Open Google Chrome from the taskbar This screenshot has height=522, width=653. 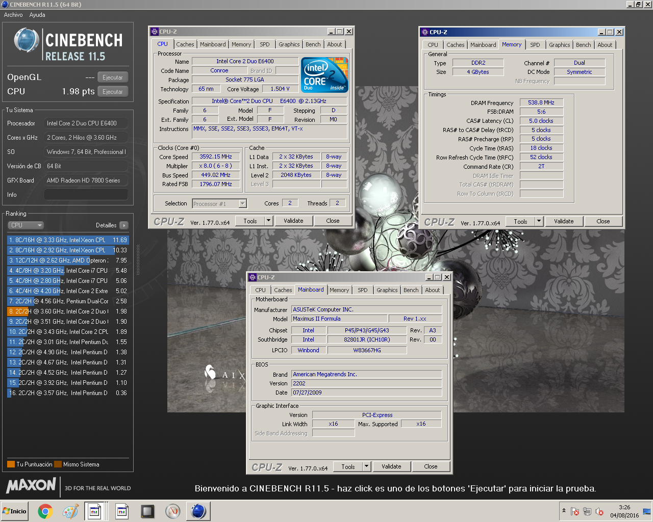(x=45, y=511)
